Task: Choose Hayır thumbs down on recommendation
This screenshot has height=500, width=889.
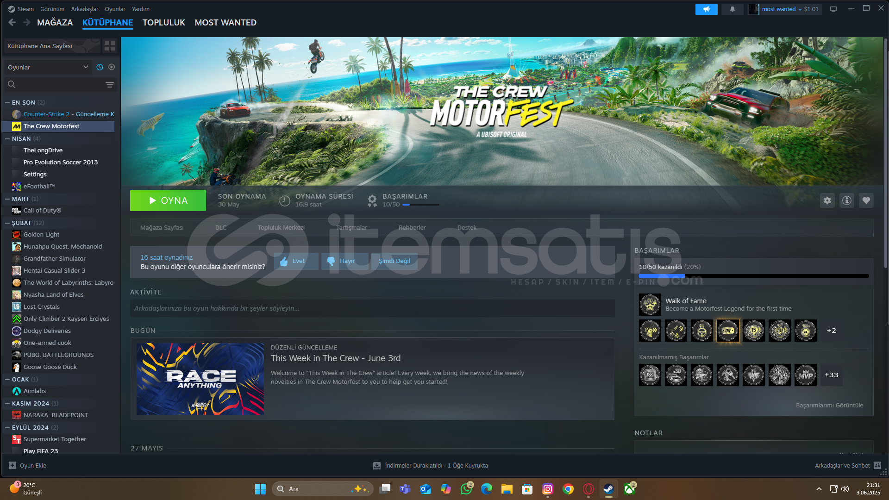Action: 344,261
